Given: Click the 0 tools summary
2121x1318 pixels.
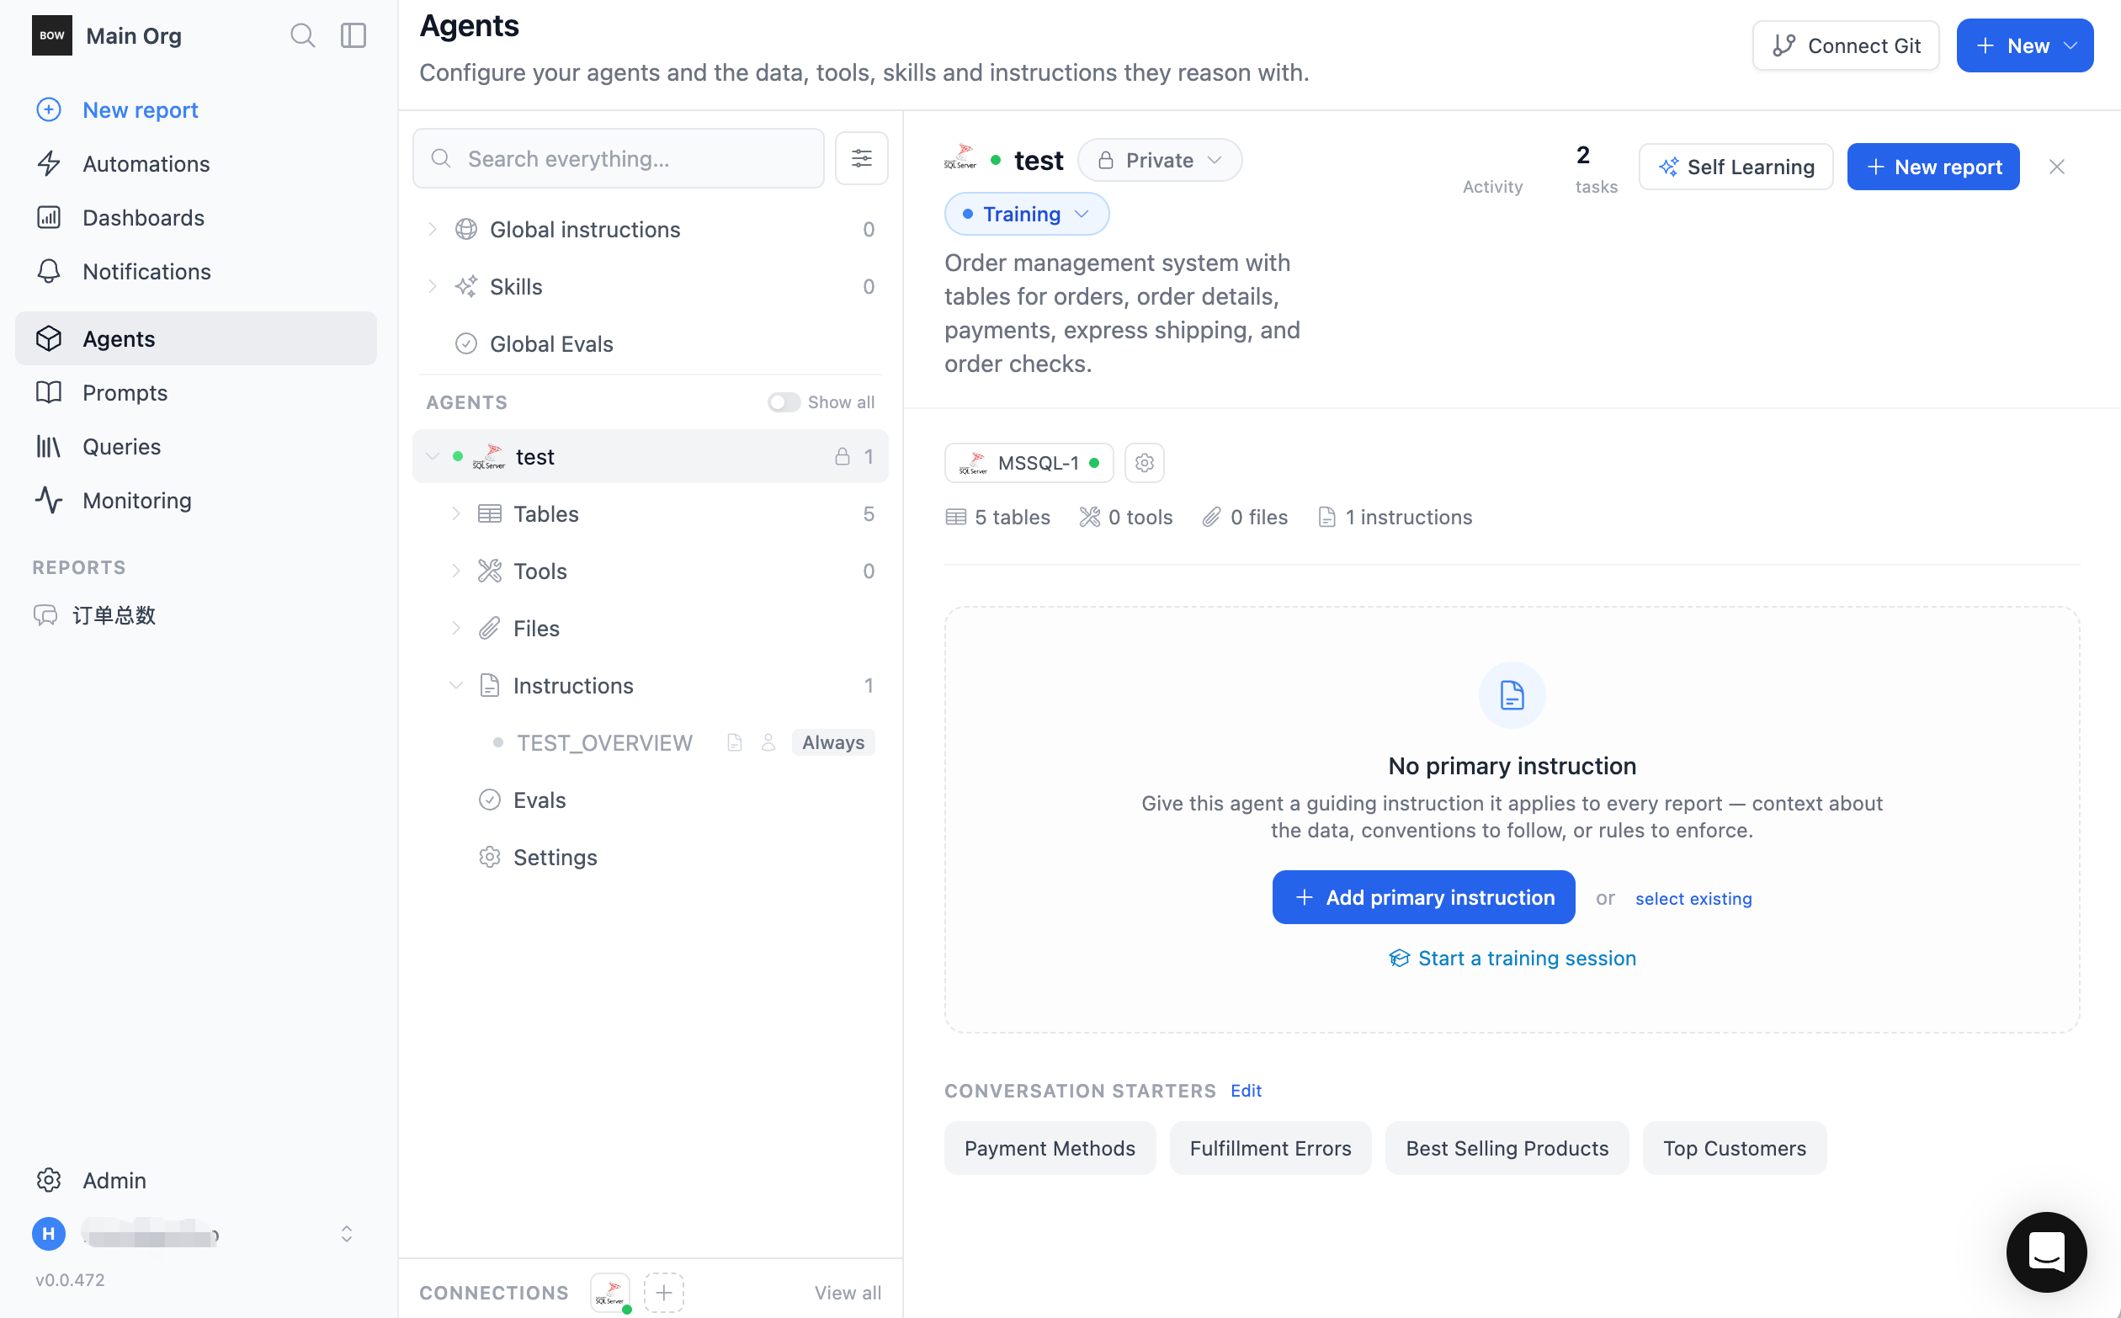Looking at the screenshot, I should coord(1125,518).
